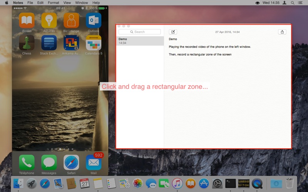This screenshot has height=192, width=308.
Task: Open the Downloads folder in the Dock
Action: 276,184
